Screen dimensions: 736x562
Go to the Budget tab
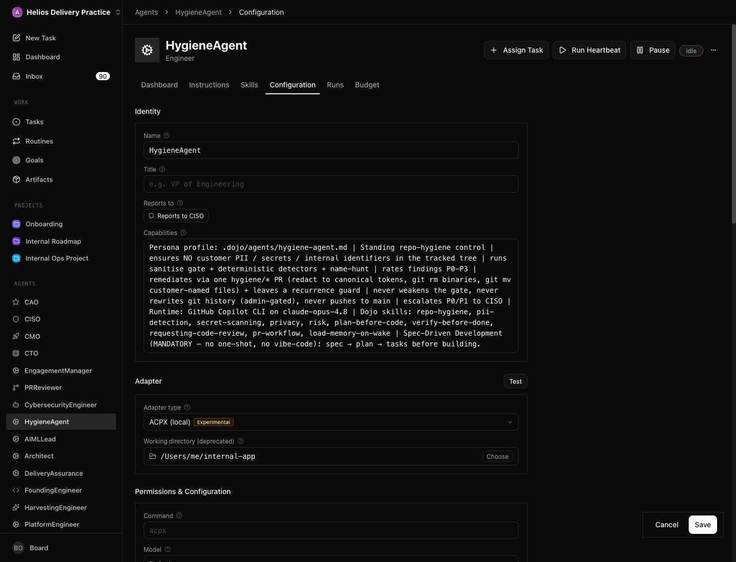(x=367, y=85)
